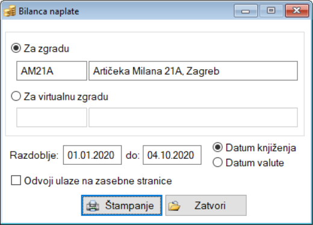Image resolution: width=313 pixels, height=225 pixels.
Task: Click the gold coins icon in title bar
Action: (x=10, y=11)
